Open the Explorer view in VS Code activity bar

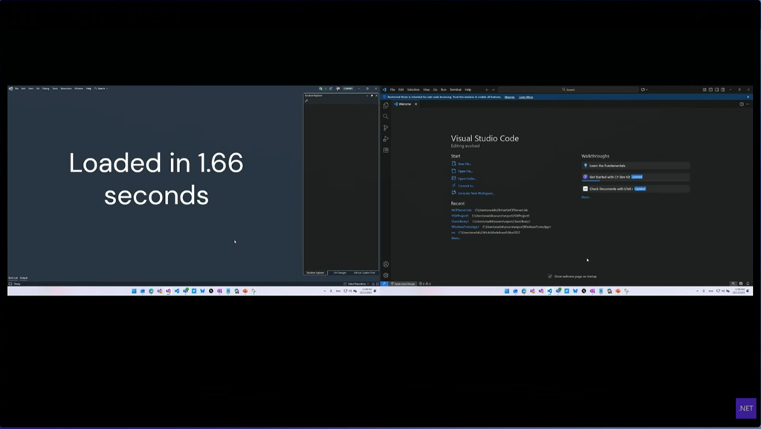[x=386, y=106]
